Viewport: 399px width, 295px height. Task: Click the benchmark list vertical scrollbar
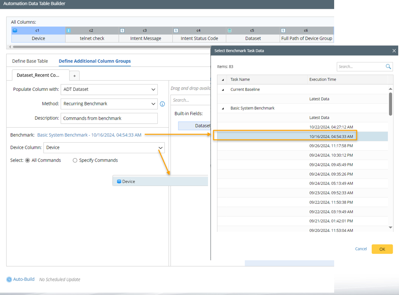tap(390, 104)
